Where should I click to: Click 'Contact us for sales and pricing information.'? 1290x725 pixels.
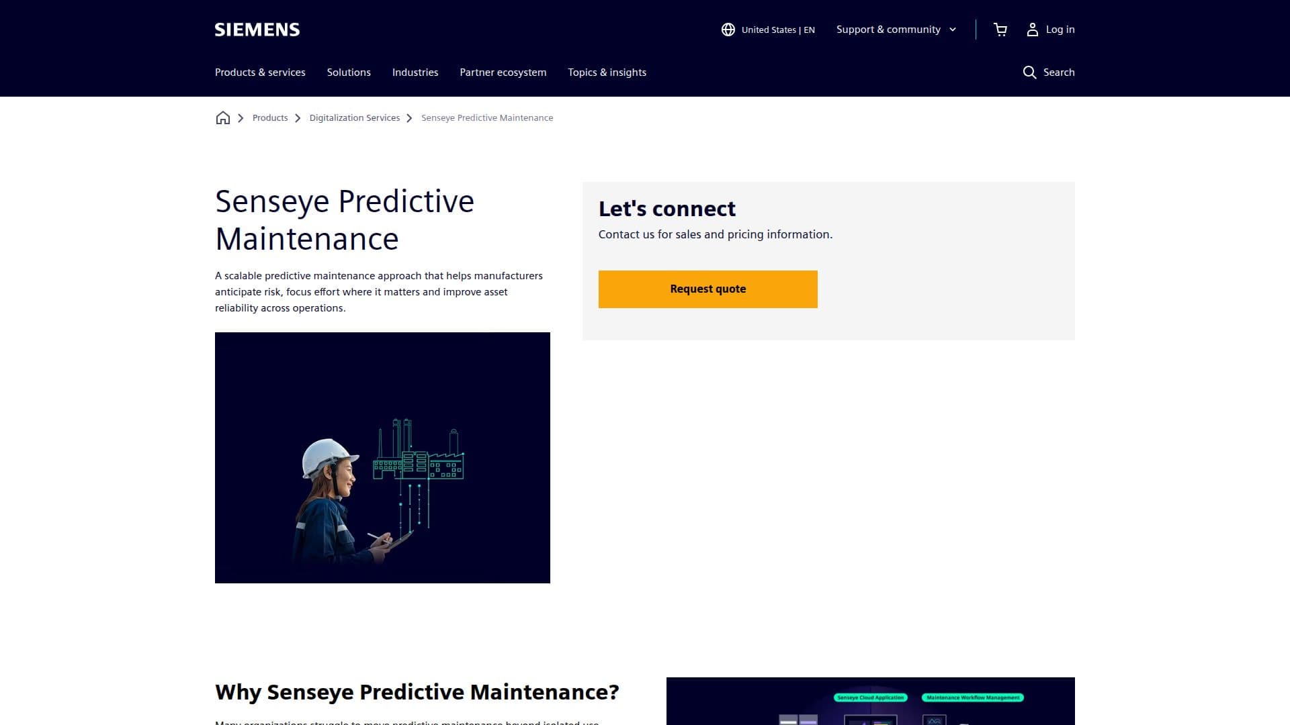(716, 234)
